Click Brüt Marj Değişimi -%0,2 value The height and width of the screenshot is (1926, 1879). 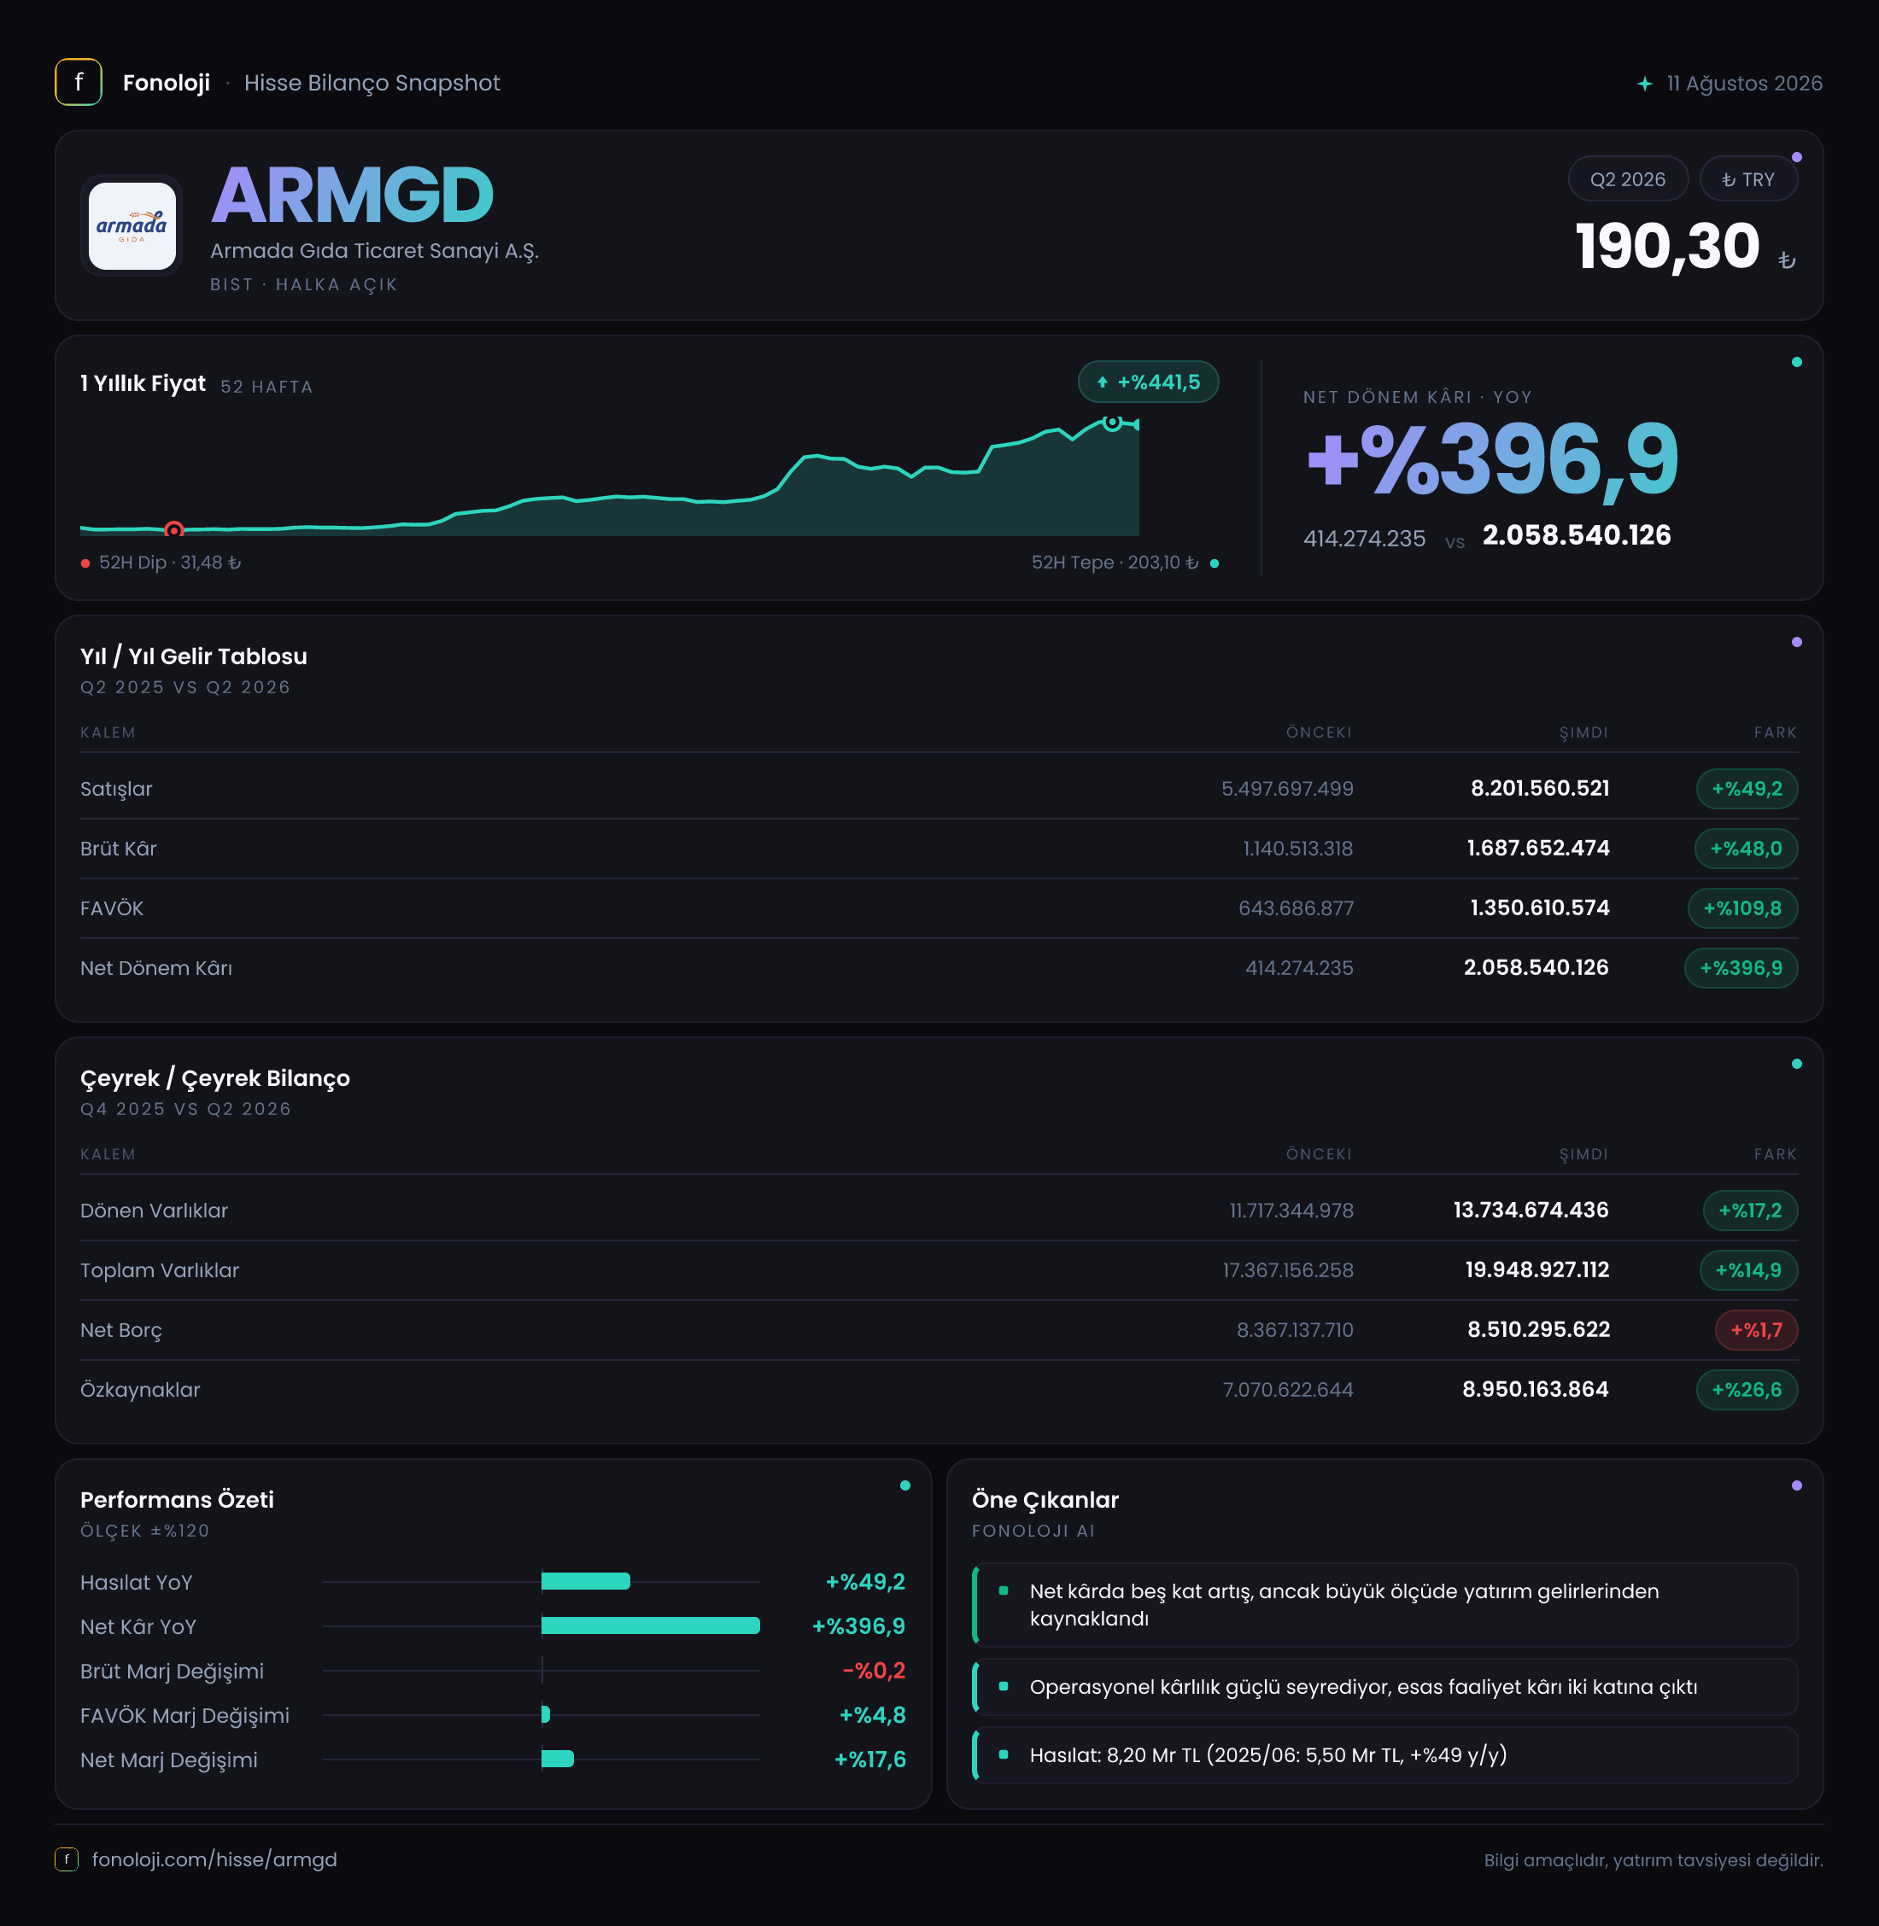point(874,1671)
